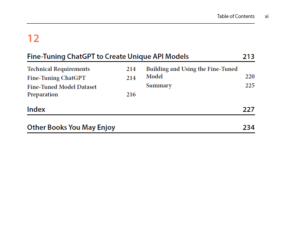The height and width of the screenshot is (227, 281).
Task: Click the 'xi' page number in header
Action: point(267,17)
